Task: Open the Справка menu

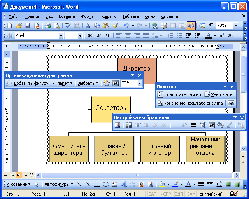Action: click(170, 16)
